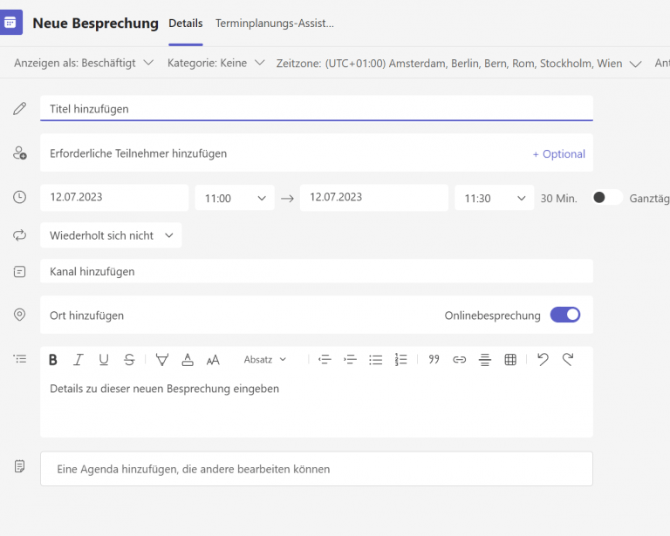Click the agenda clipboard icon
The width and height of the screenshot is (670, 536).
19,466
